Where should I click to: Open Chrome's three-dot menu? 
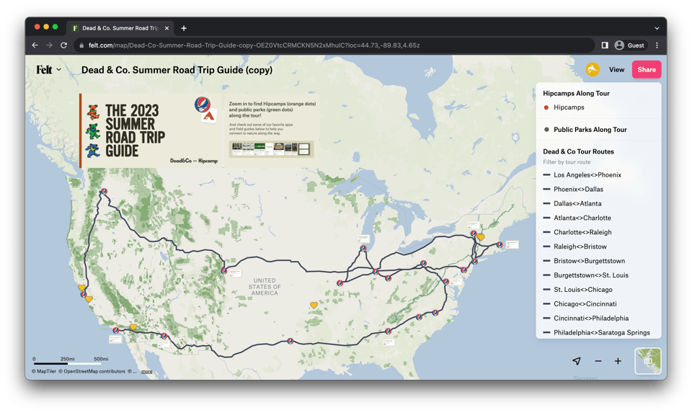pyautogui.click(x=657, y=45)
